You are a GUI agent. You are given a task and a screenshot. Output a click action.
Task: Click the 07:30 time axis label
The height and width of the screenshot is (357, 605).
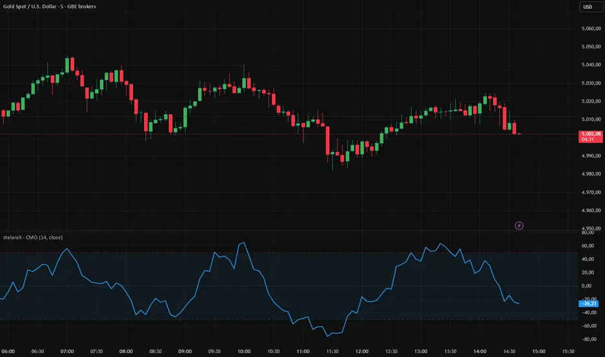(97, 351)
